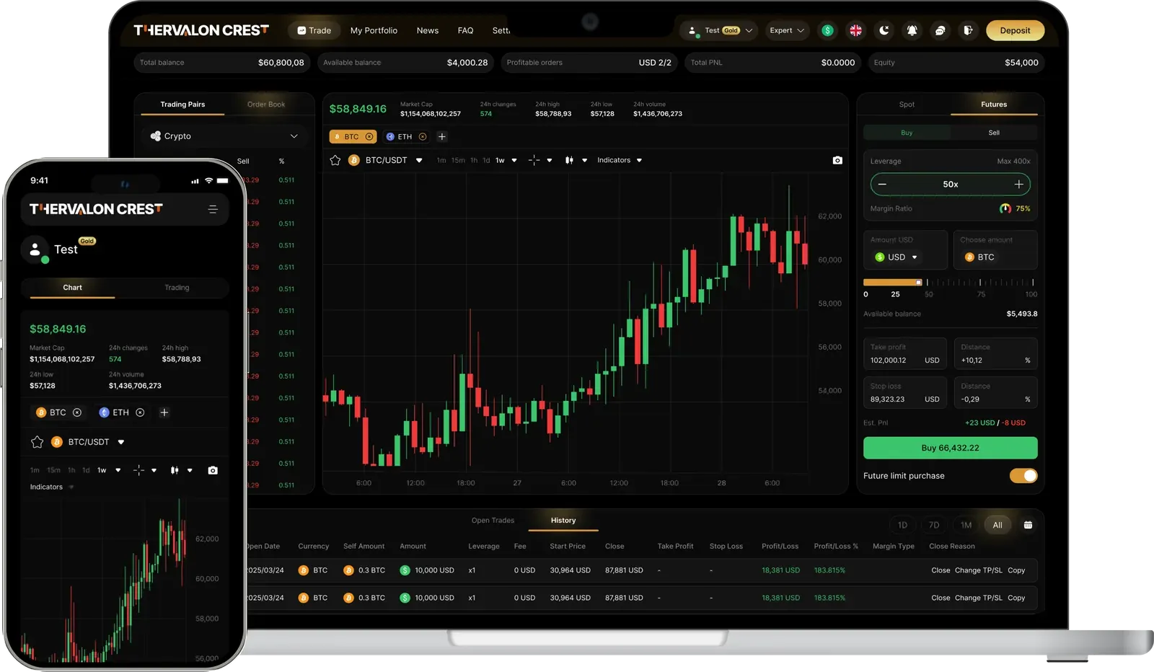Open the Open Trades tab

pos(493,521)
